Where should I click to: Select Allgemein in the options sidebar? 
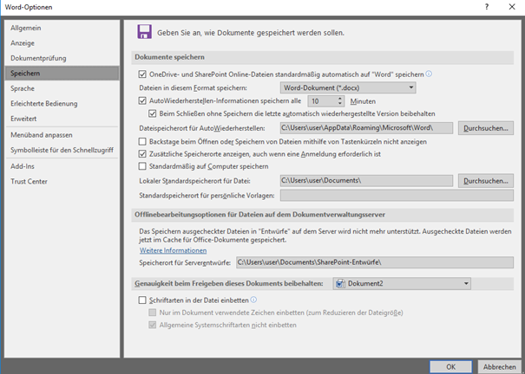26,28
